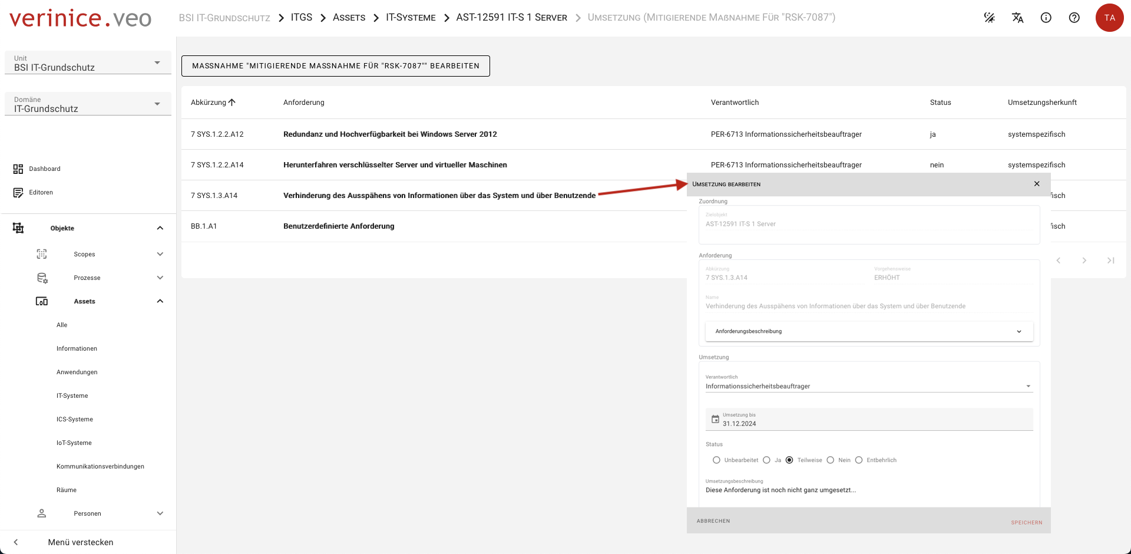Select the Ja status radio button
The width and height of the screenshot is (1131, 554).
(766, 460)
